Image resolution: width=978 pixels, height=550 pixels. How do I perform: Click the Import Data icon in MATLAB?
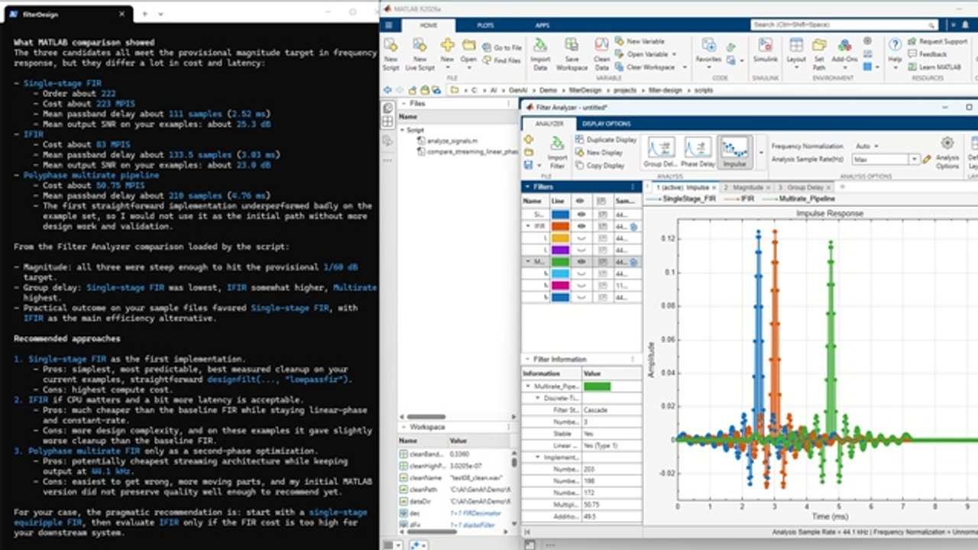[x=539, y=46]
